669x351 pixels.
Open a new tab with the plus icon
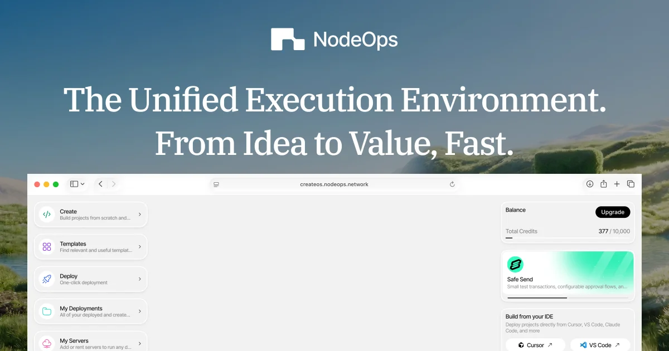coord(617,184)
